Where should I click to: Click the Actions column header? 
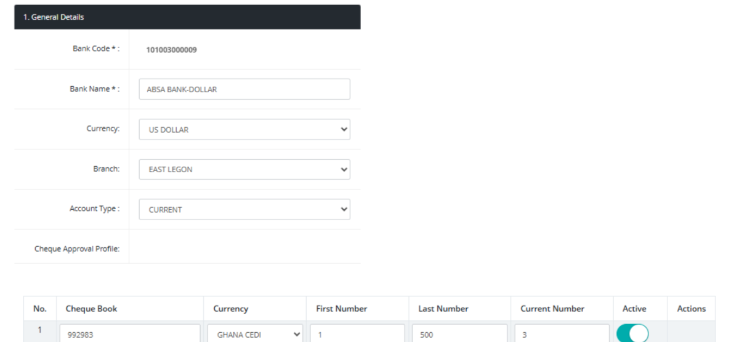pyautogui.click(x=691, y=309)
